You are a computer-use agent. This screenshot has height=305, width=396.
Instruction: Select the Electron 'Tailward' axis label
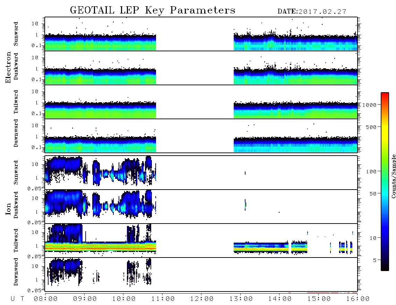16,102
